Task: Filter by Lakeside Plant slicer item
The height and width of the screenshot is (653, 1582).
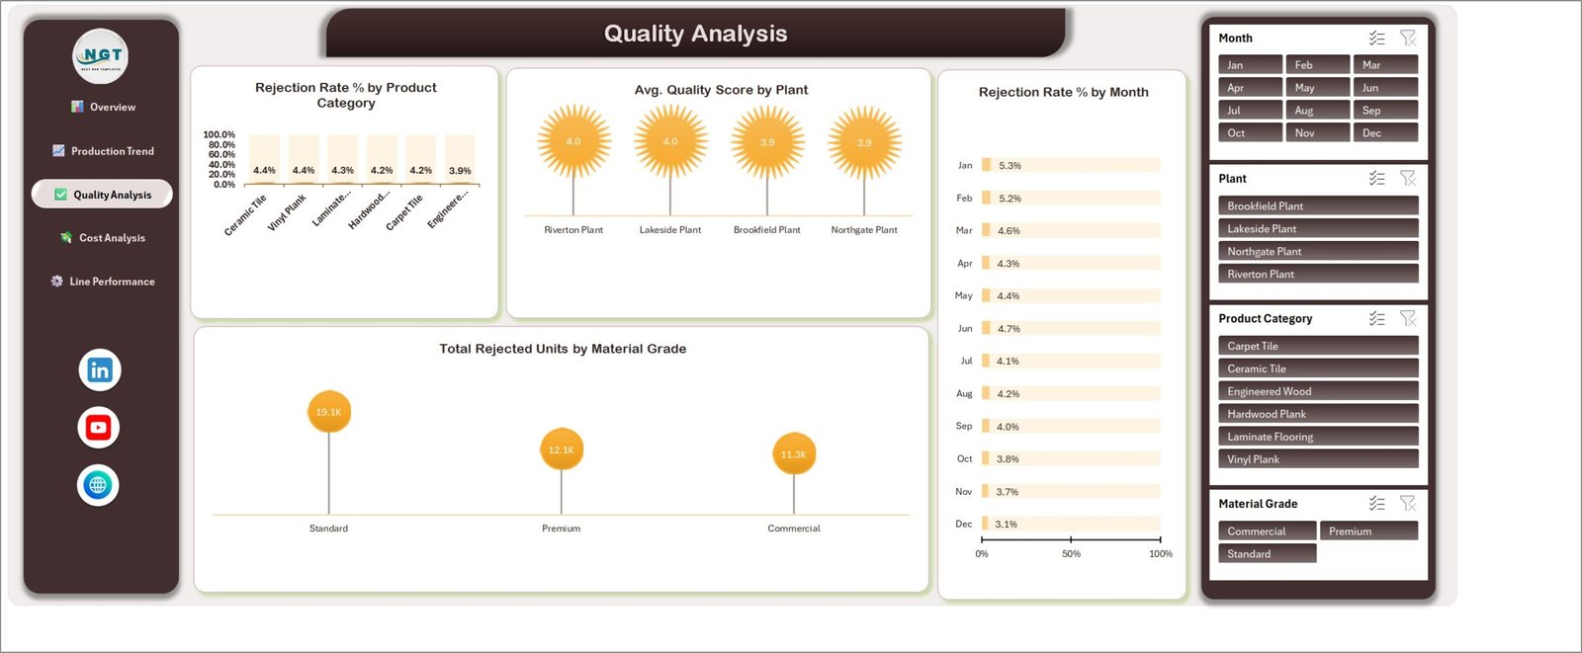Action: [x=1318, y=229]
